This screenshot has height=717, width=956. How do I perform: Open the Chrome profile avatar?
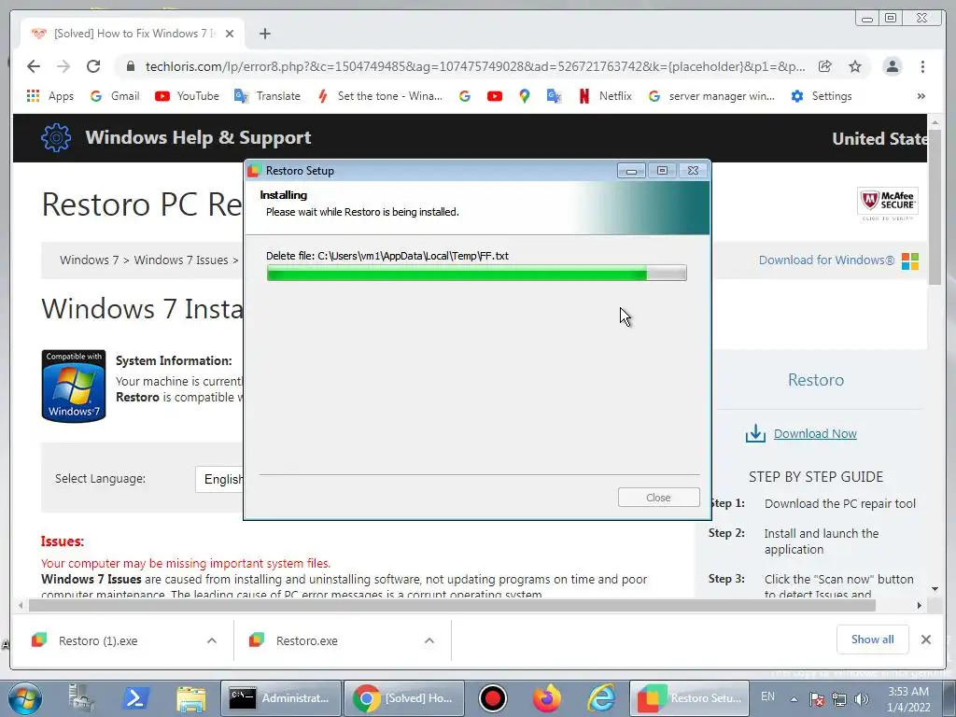[892, 66]
